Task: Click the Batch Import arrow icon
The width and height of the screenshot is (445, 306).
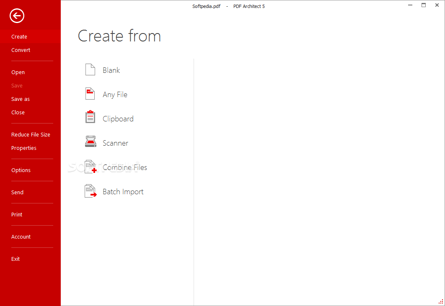Action: click(91, 191)
